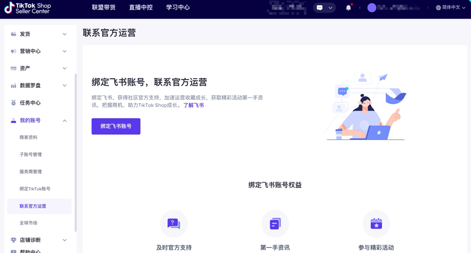The width and height of the screenshot is (471, 253).
Task: Click the 数据罗盘 chart icon
Action: pos(14,86)
